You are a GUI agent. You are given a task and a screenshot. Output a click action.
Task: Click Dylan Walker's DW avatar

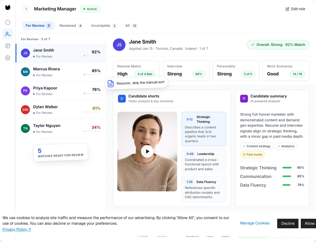[x=25, y=110]
